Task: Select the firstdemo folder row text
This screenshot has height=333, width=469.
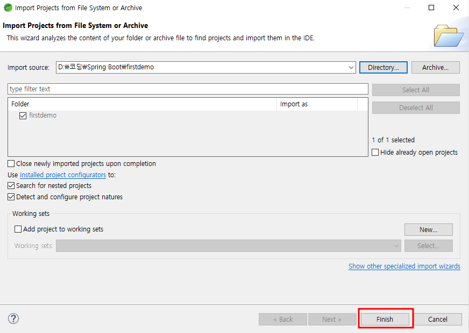Action: (x=43, y=115)
